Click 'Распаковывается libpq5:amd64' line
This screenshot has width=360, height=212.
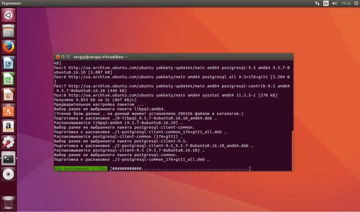pyautogui.click(x=118, y=123)
